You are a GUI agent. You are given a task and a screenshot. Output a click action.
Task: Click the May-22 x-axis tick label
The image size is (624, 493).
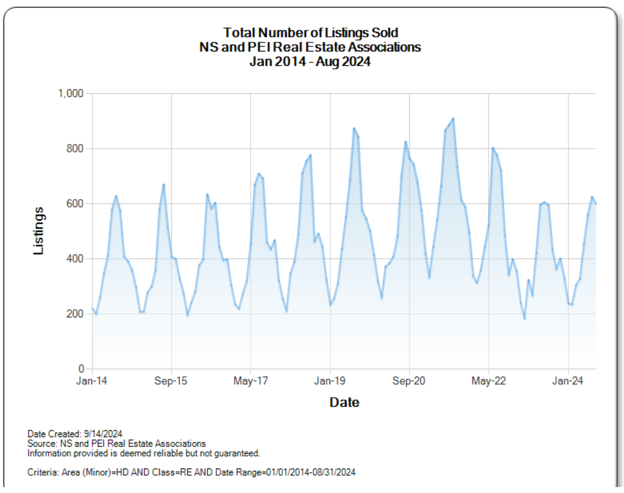tap(488, 381)
